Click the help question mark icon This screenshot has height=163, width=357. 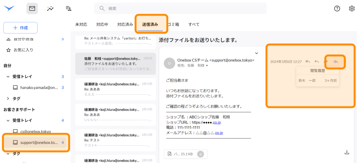pos(337,9)
